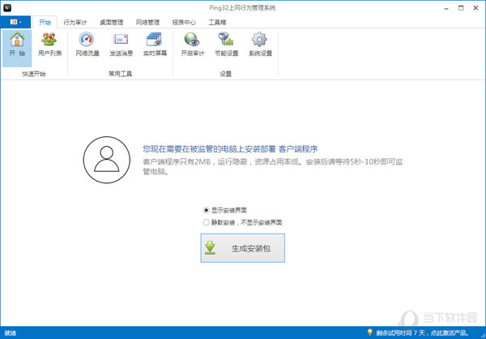Open the 网络流量 network traffic gauge
Viewport: 486px width, 339px height.
(x=87, y=45)
